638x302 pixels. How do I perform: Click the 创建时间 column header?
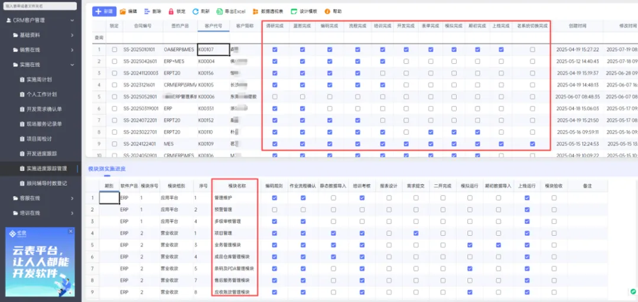click(x=578, y=25)
